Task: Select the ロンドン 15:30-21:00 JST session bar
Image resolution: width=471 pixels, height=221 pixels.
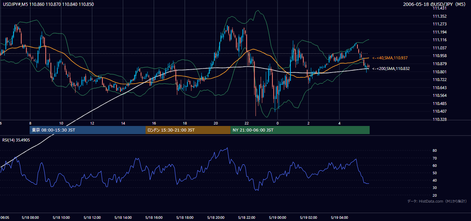Action: pos(188,130)
